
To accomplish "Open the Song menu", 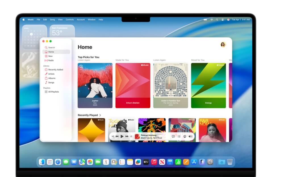I will pos(52,20).
